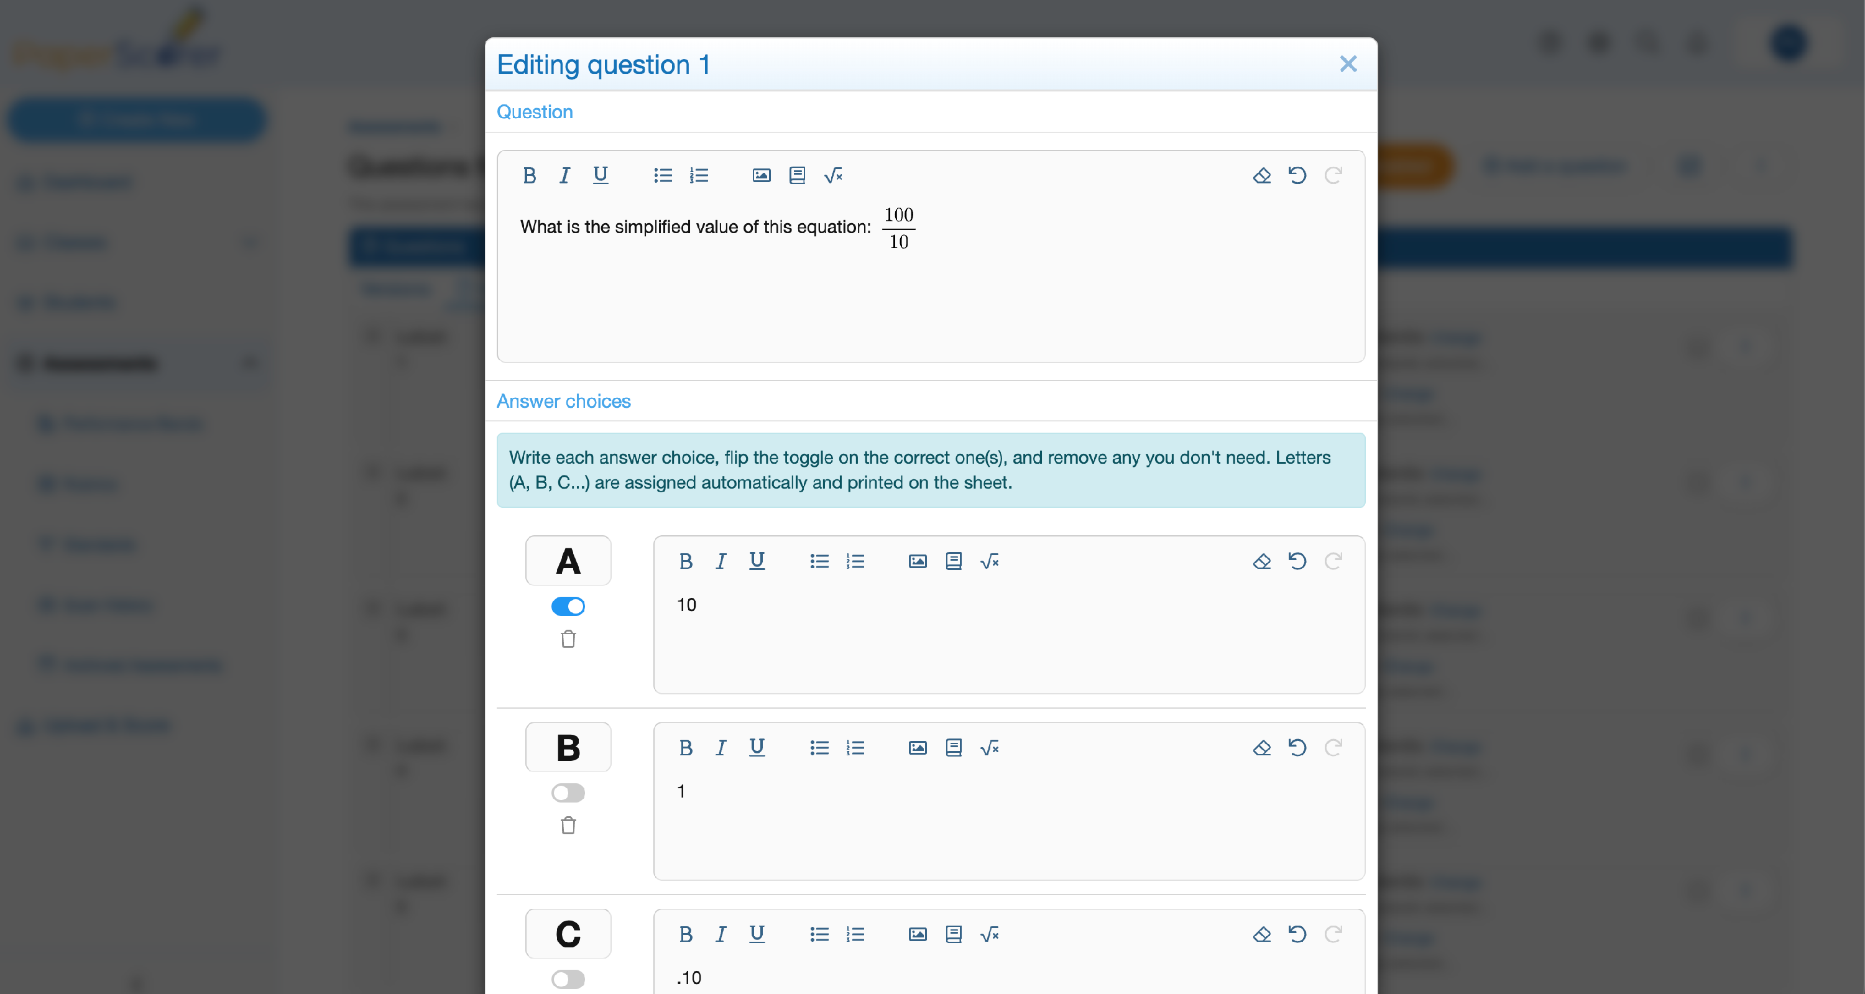Image resolution: width=1865 pixels, height=994 pixels.
Task: Click the answer B letter label button
Action: point(568,747)
